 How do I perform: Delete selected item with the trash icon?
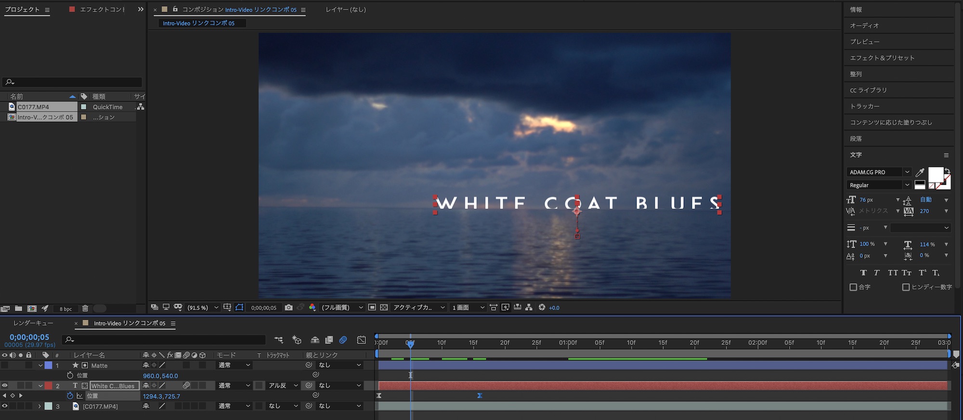click(x=85, y=309)
